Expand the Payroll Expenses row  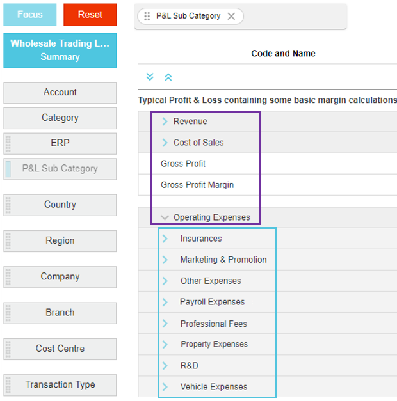click(165, 302)
